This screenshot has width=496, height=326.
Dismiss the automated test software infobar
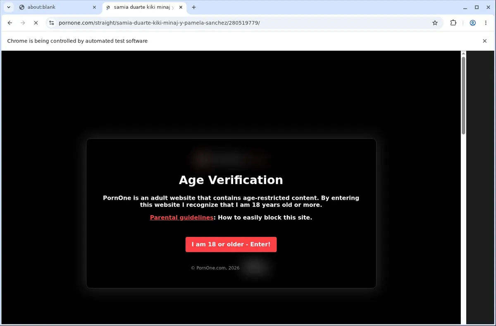[x=485, y=41]
